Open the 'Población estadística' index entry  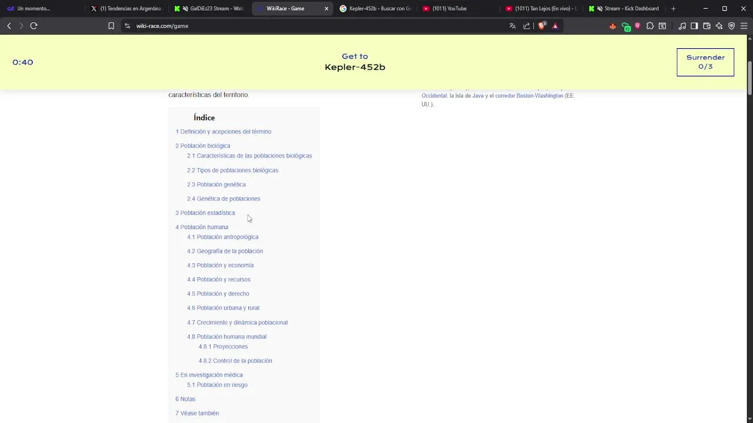point(205,213)
